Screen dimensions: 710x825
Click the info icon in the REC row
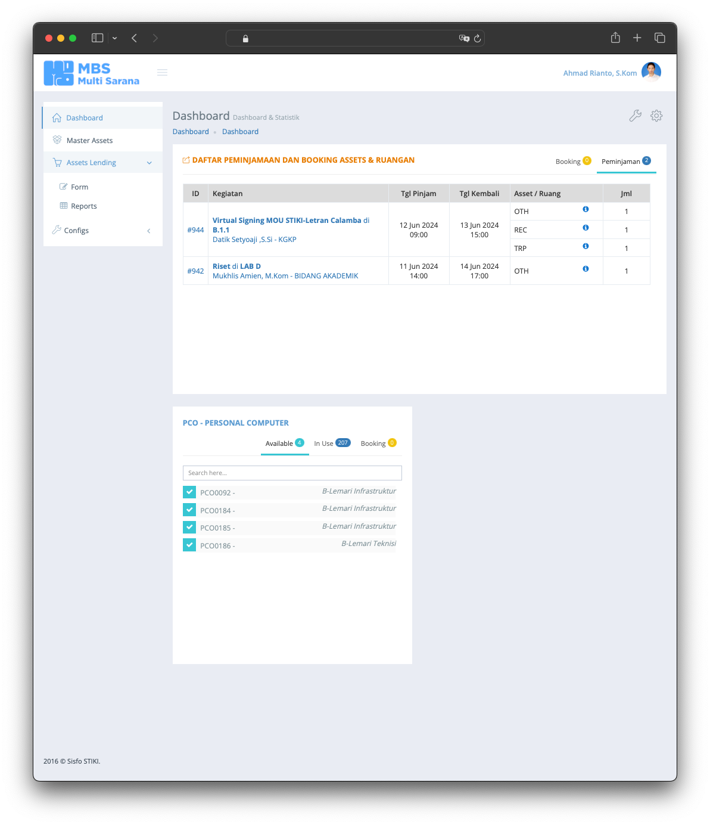586,228
